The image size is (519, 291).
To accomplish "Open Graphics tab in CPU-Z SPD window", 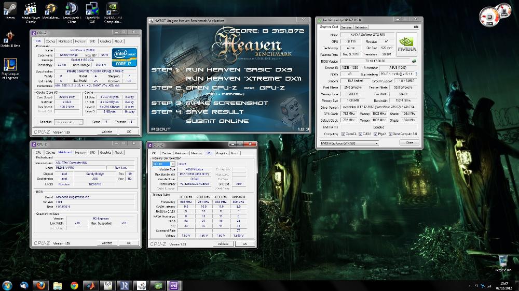I will (x=222, y=153).
